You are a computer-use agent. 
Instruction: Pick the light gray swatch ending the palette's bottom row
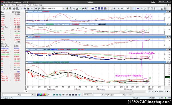[x=47, y=95]
